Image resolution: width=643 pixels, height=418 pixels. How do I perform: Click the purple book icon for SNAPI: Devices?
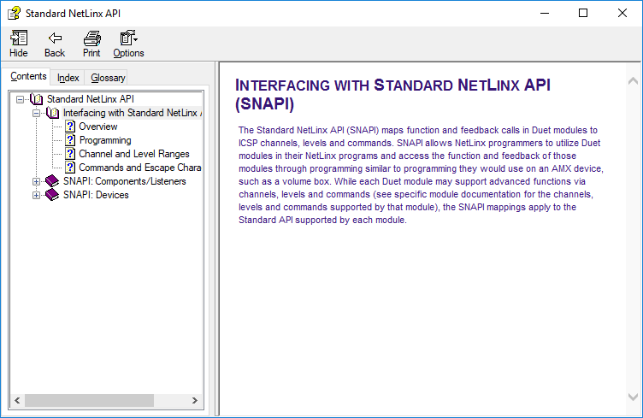pos(52,195)
